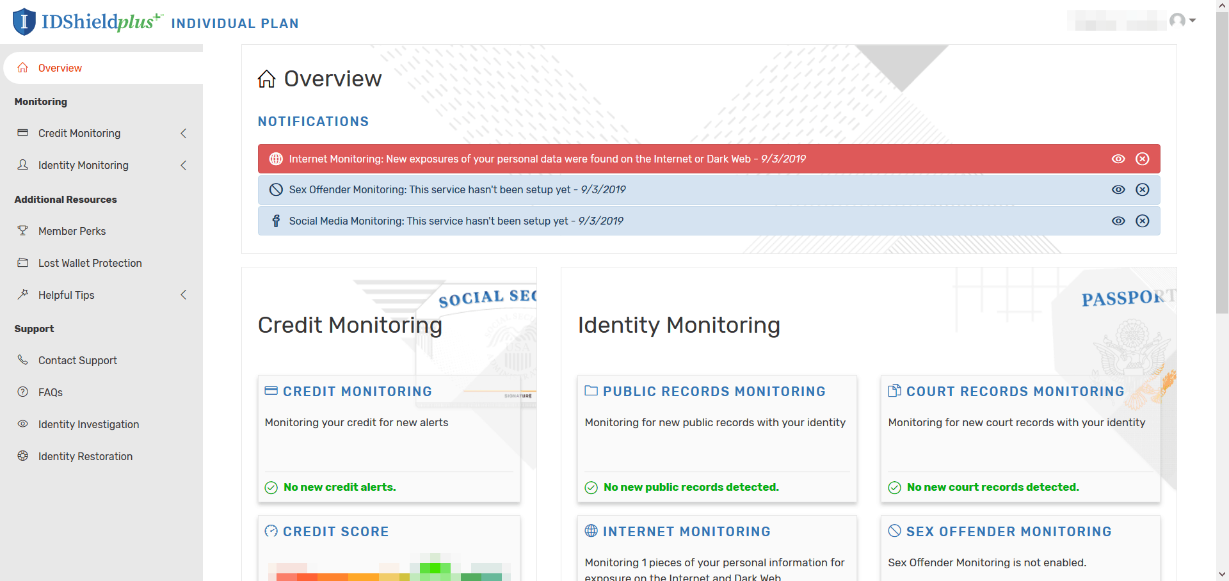This screenshot has width=1229, height=581.
Task: Open Contact Support
Action: click(x=77, y=360)
